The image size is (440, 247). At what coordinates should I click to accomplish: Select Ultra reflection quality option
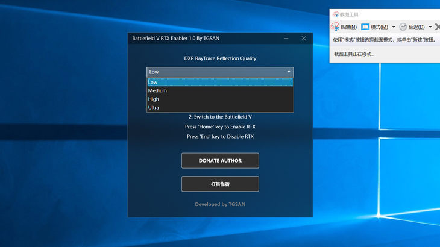(x=220, y=107)
